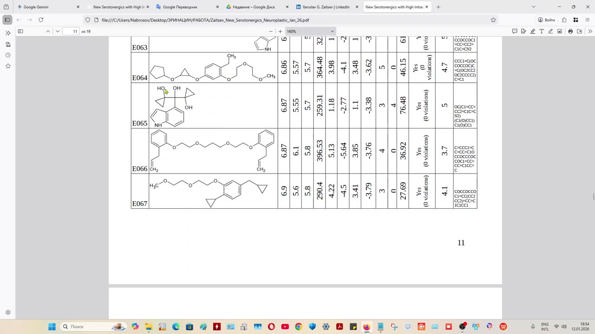Click the E064 compound label
The image size is (595, 334).
[x=140, y=78]
